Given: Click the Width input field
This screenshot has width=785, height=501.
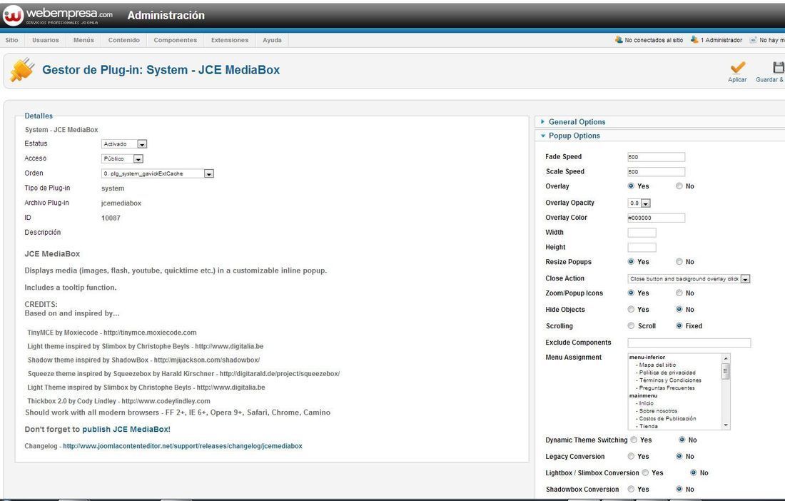Looking at the screenshot, I should (x=642, y=233).
